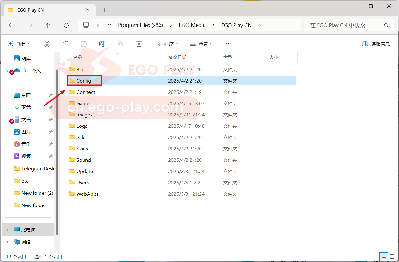399x262 pixels.
Task: Click the Copy icon in toolbar
Action: pos(66,44)
